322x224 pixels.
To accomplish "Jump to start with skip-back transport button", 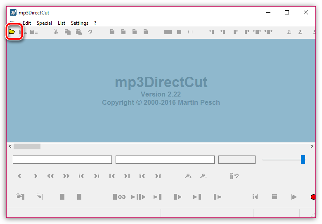I will click(x=255, y=197).
